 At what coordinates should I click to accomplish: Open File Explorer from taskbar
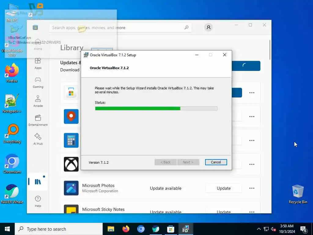point(111,229)
